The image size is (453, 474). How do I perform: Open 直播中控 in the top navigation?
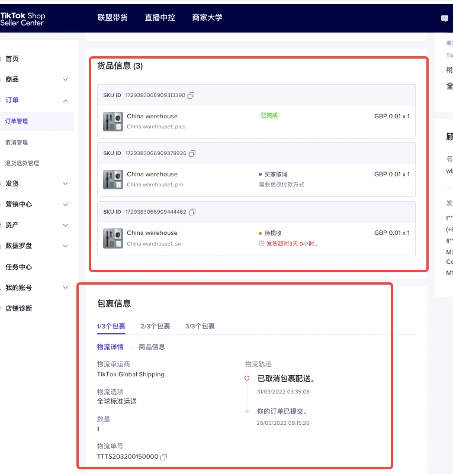(x=160, y=18)
